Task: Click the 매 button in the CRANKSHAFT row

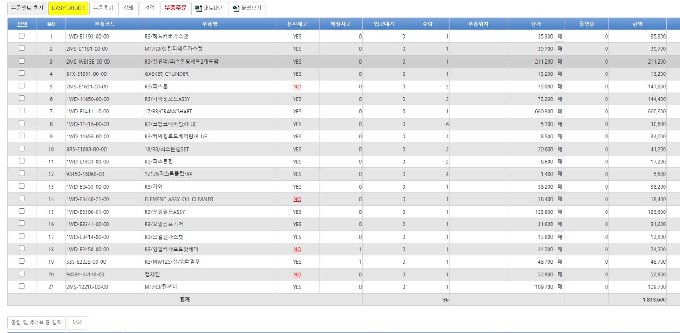Action: click(x=560, y=111)
